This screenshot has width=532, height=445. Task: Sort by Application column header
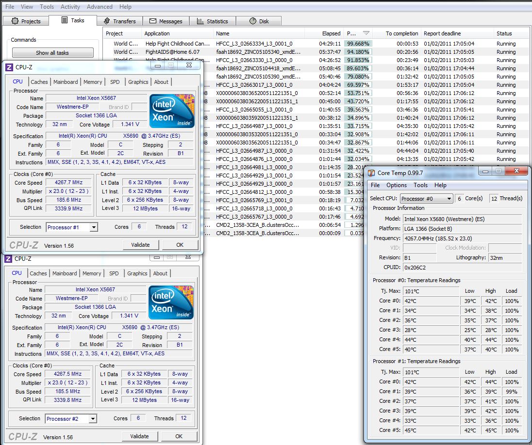tap(177, 33)
